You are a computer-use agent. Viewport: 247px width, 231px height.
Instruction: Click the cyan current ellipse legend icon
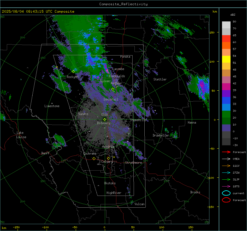226,193
